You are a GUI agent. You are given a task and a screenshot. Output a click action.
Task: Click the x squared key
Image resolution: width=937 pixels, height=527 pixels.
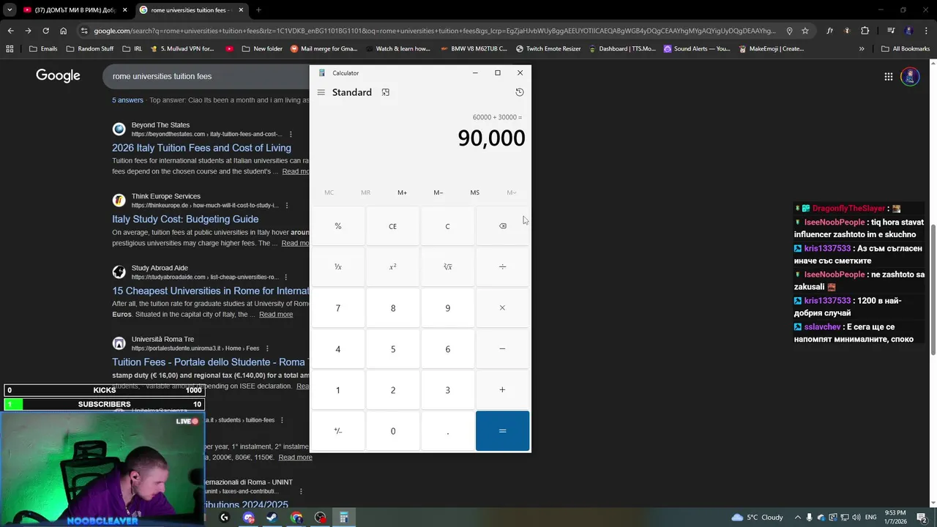click(392, 267)
